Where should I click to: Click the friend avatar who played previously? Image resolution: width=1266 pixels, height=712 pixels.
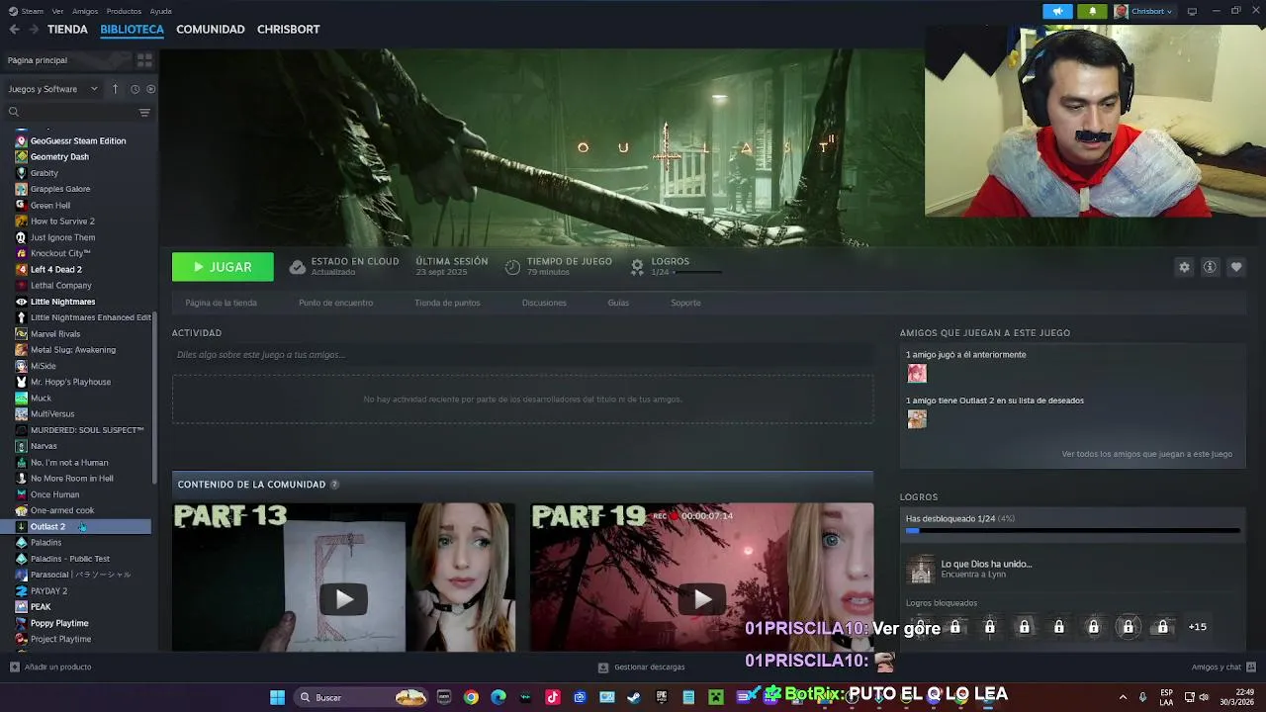pos(917,373)
